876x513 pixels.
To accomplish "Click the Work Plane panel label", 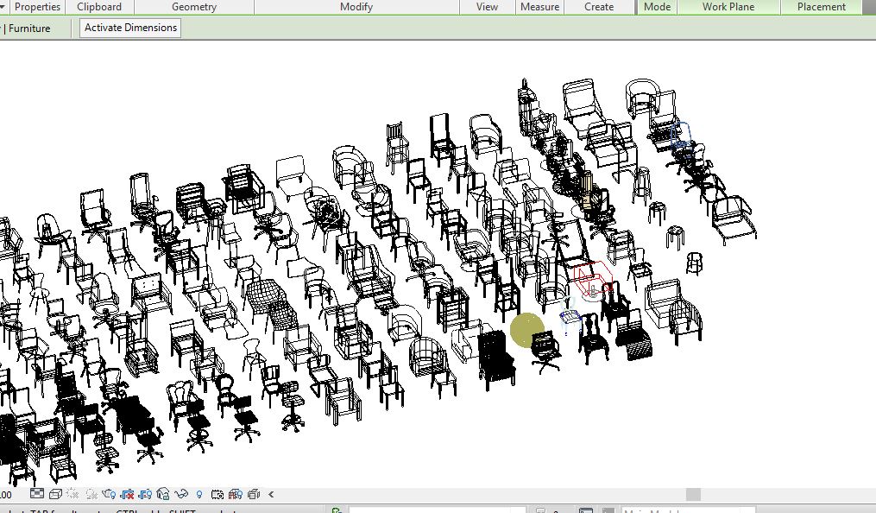I will (x=728, y=7).
